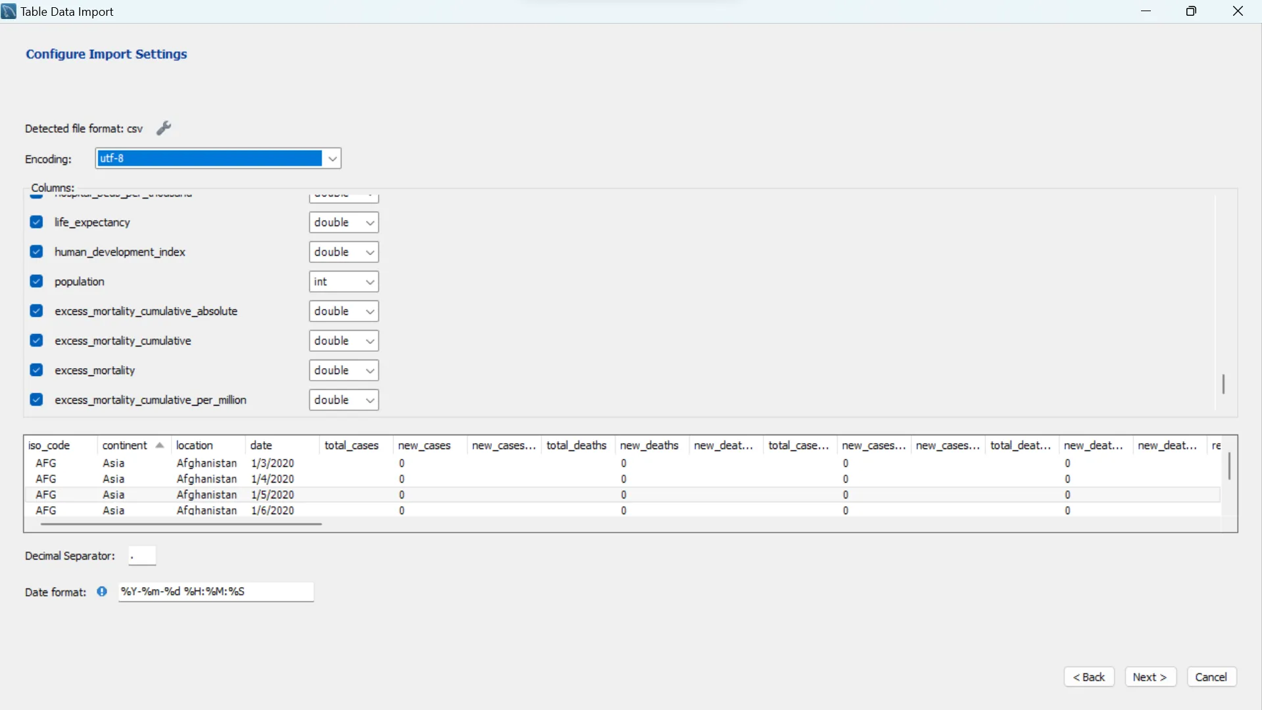Open CSV format options wrench icon
This screenshot has width=1262, height=710.
tap(164, 128)
